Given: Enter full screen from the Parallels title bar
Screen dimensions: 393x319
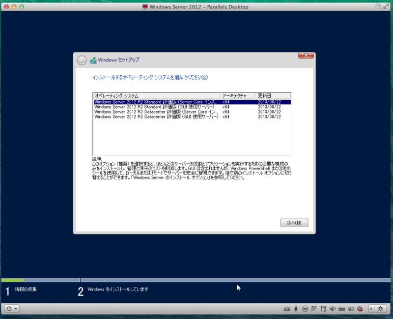Looking at the screenshot, I should click(386, 7).
